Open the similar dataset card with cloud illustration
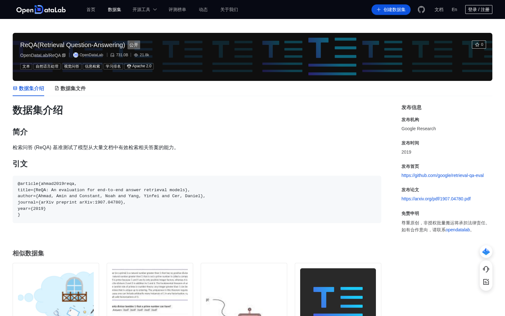 (x=56, y=289)
